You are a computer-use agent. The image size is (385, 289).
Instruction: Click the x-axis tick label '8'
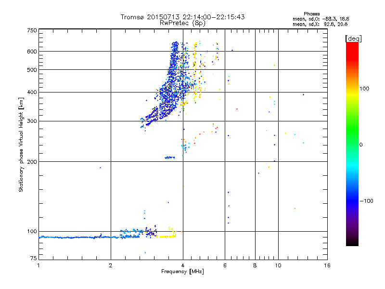pos(255,265)
